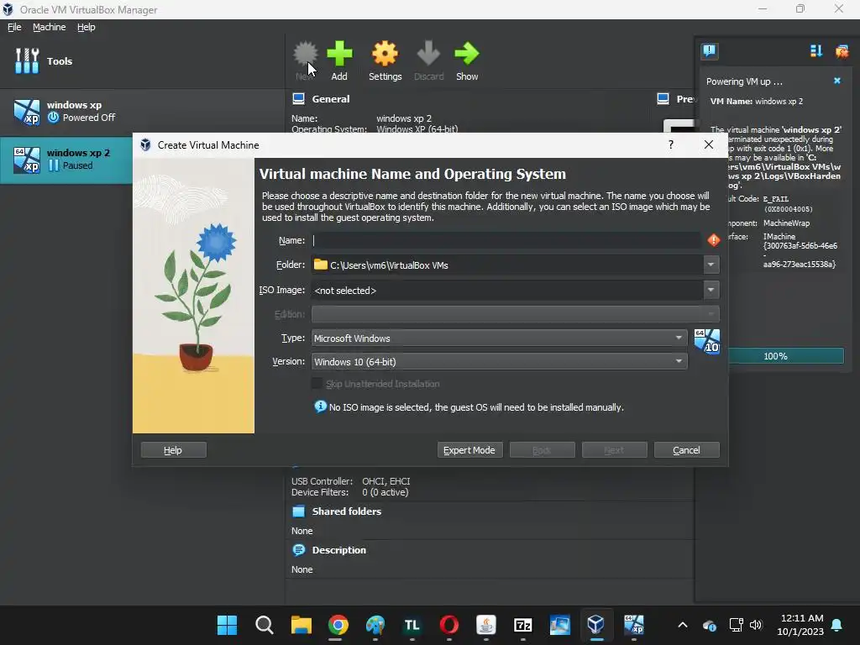
Task: Open the Windows Start menu
Action: (x=227, y=625)
